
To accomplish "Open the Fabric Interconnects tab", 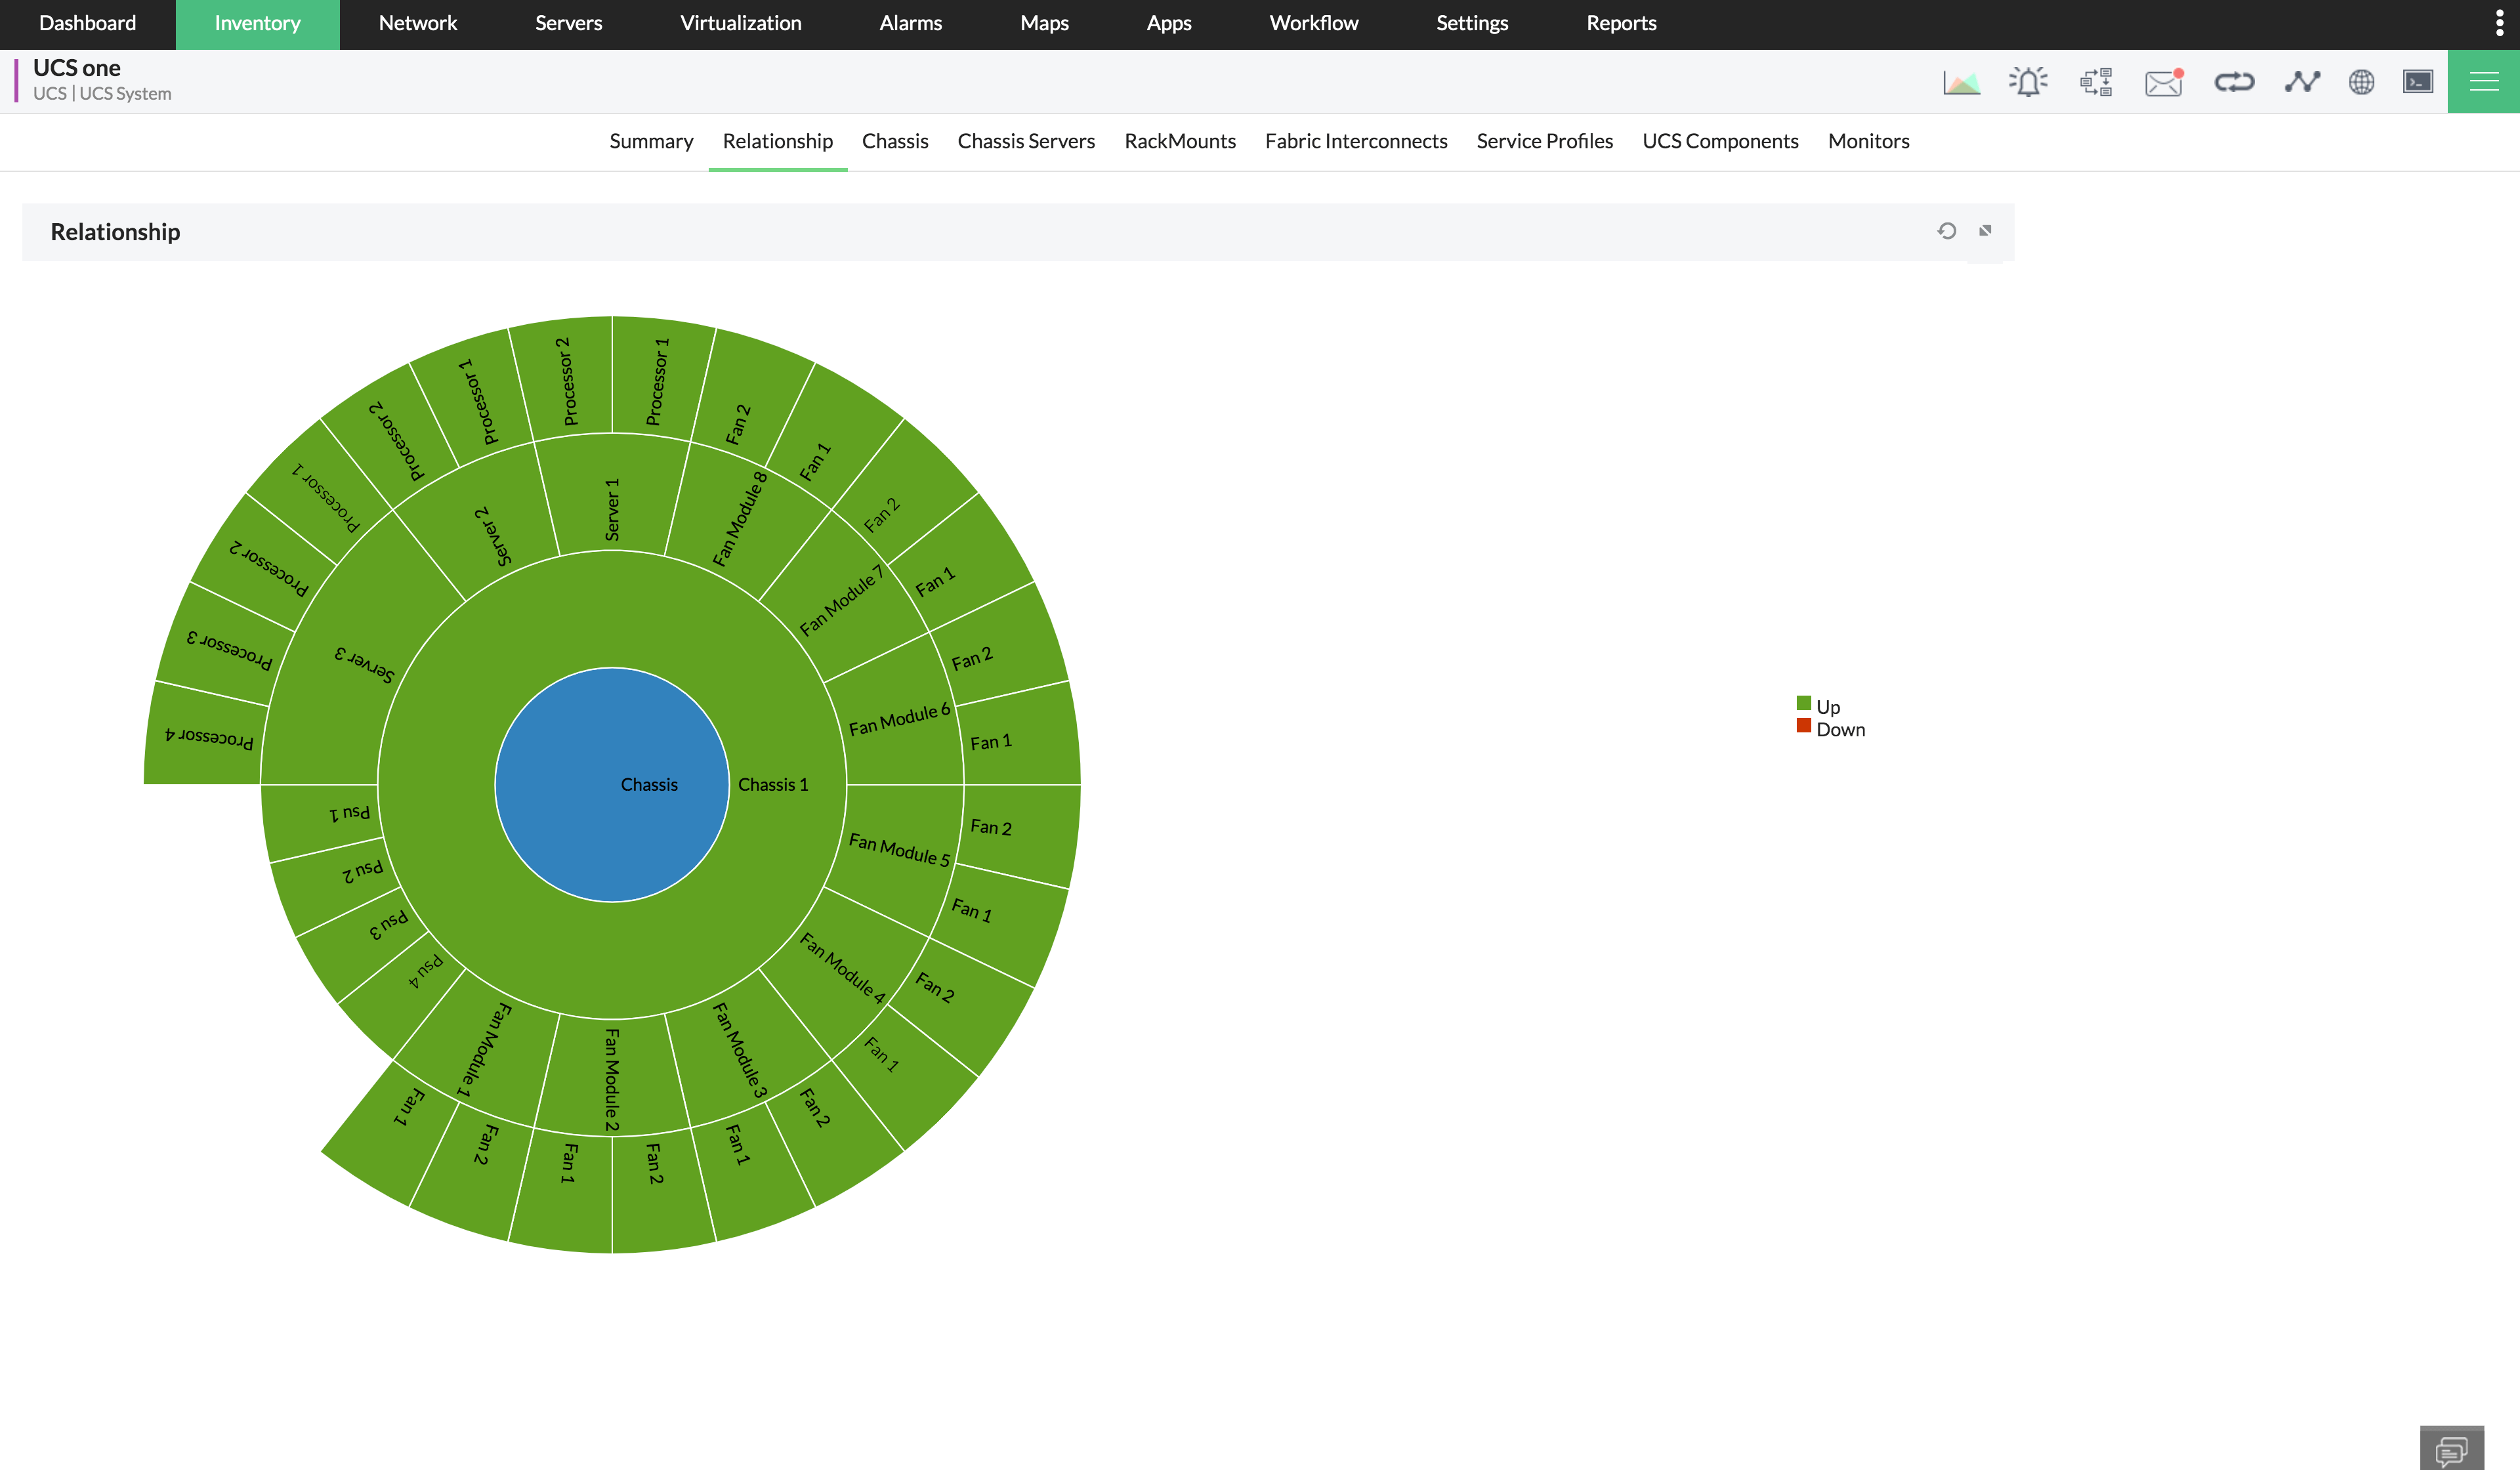I will pyautogui.click(x=1356, y=141).
